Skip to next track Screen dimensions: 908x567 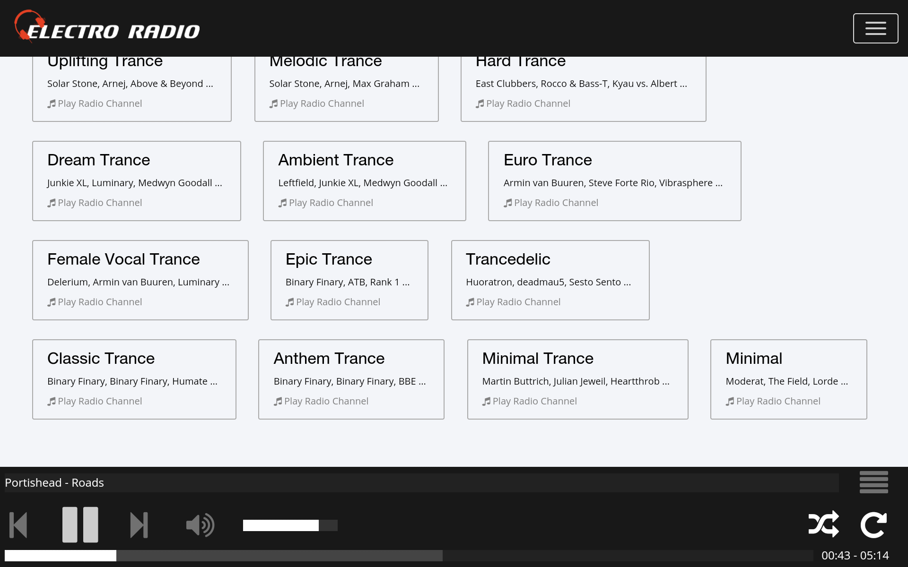click(x=139, y=525)
